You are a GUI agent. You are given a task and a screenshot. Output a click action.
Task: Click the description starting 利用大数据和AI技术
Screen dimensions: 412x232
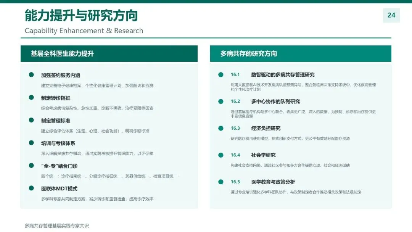point(303,87)
